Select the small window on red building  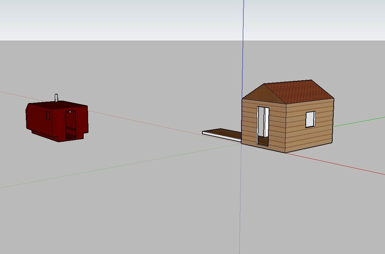click(x=48, y=116)
